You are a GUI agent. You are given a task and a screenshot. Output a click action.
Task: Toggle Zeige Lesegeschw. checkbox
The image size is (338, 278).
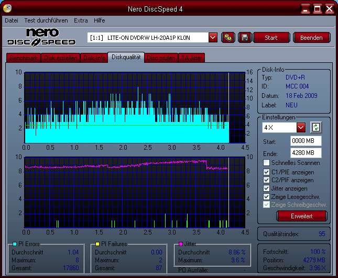(x=266, y=197)
